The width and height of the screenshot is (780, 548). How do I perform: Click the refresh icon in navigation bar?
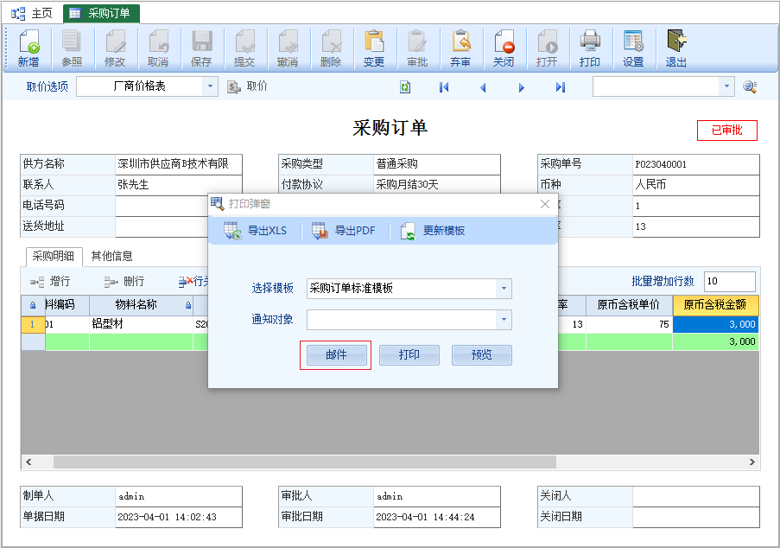[405, 87]
